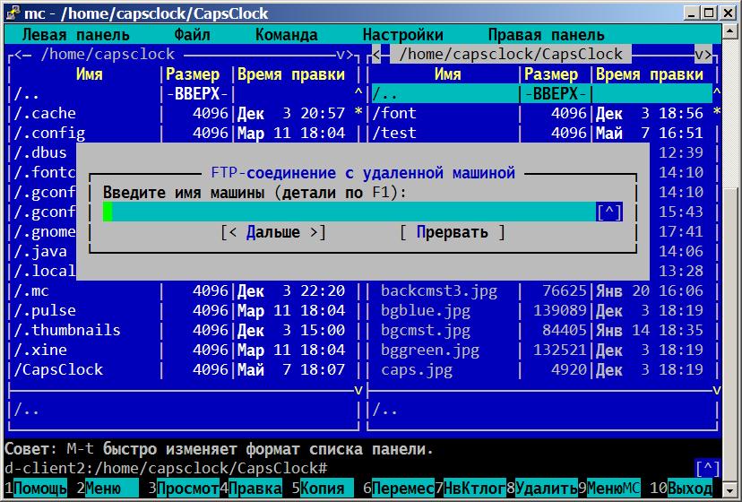Select caps.jpg file

tap(542, 370)
